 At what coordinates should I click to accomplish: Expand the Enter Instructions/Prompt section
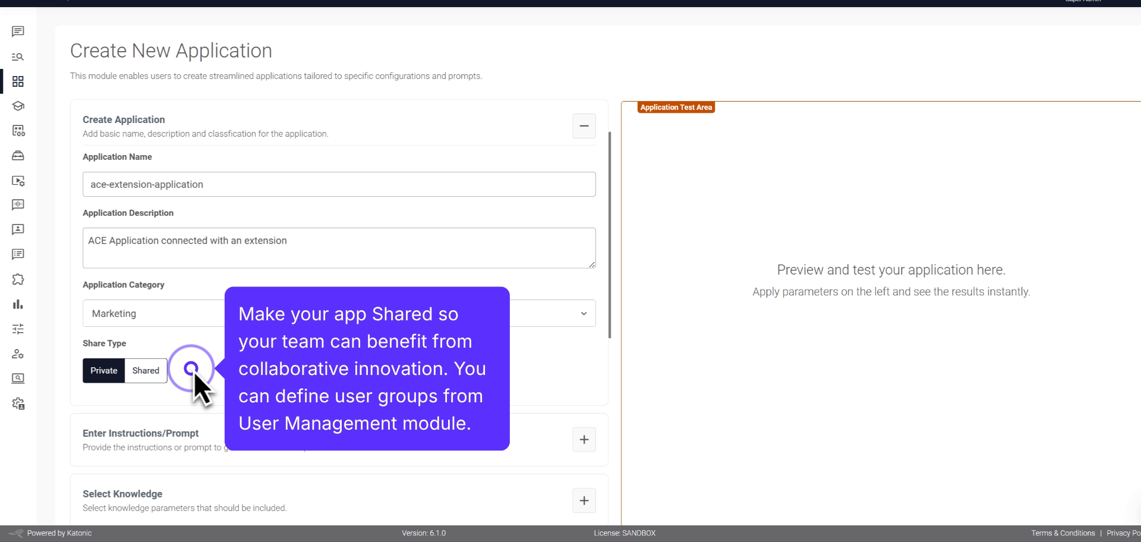(584, 439)
